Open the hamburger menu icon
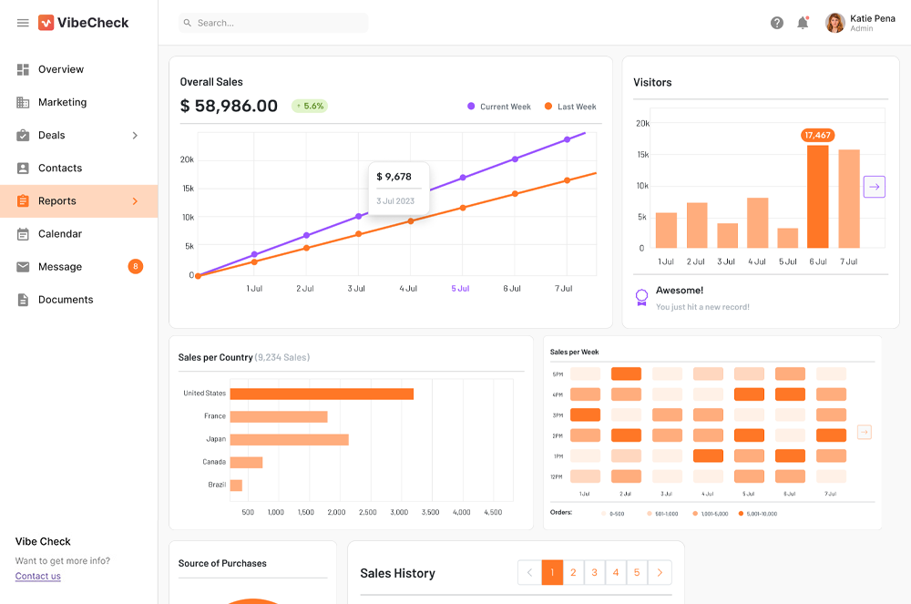 point(23,23)
